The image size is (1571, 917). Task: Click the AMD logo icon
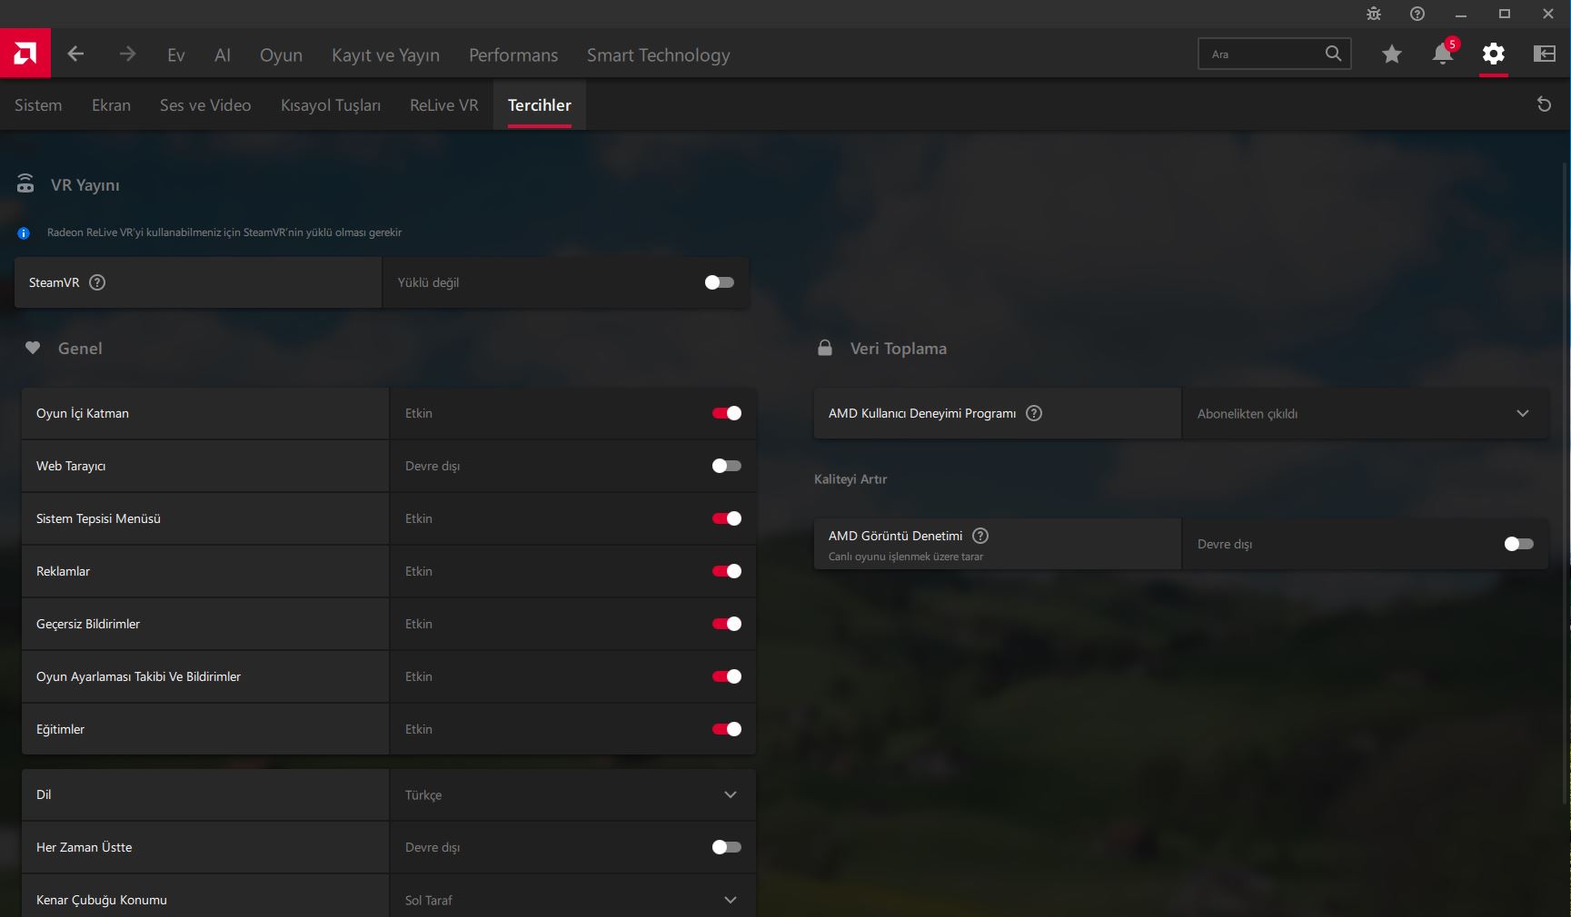pos(25,54)
